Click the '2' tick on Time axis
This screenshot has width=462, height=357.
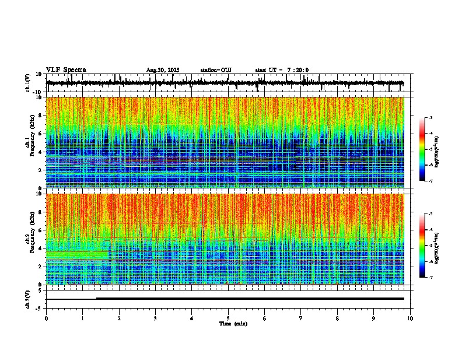tap(119, 318)
